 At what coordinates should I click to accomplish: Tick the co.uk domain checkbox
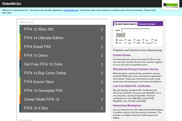click(143, 43)
